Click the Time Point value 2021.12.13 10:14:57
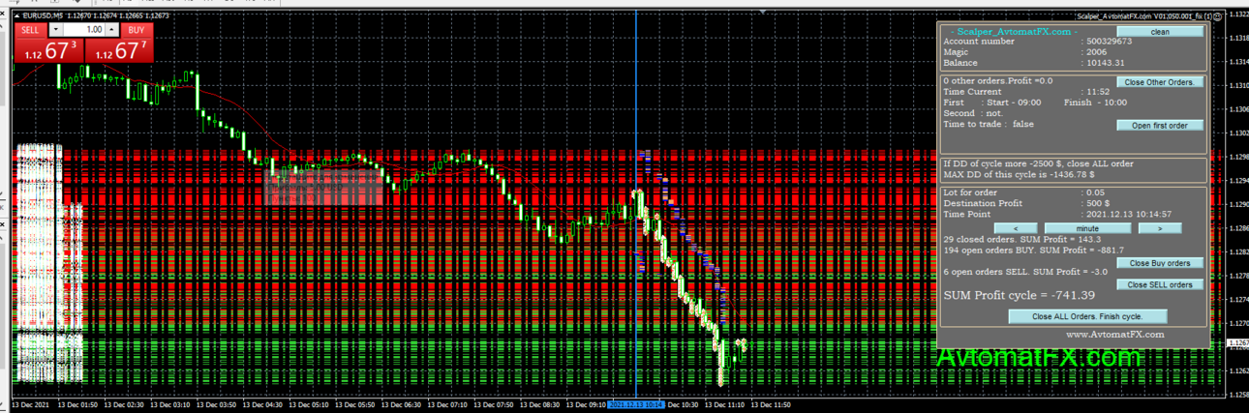 (1129, 214)
